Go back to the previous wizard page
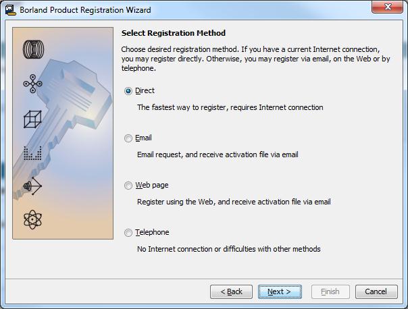This screenshot has height=309, width=408. click(231, 291)
